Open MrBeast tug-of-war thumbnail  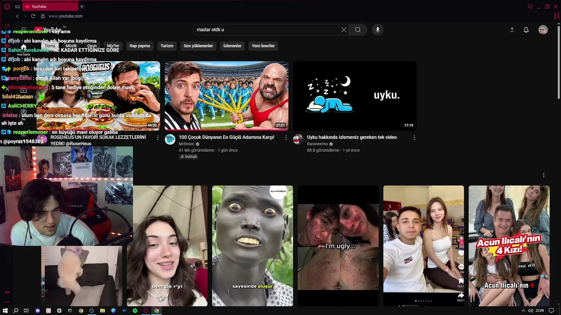point(227,96)
